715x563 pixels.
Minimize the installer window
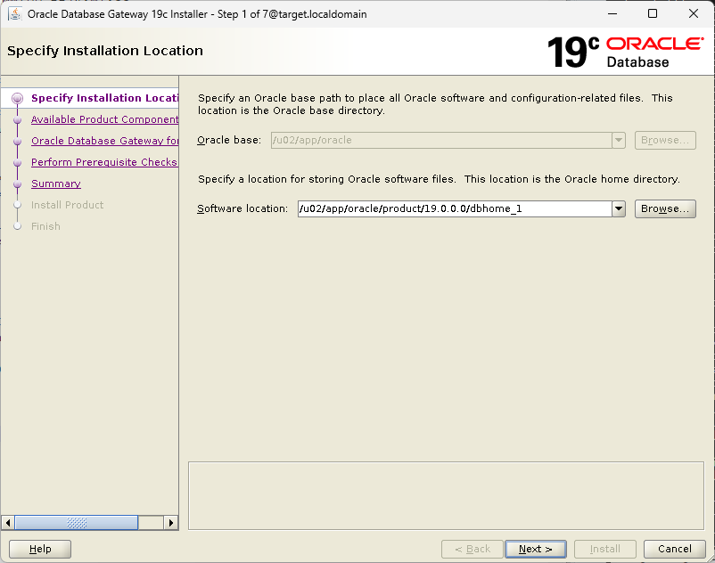pyautogui.click(x=612, y=13)
